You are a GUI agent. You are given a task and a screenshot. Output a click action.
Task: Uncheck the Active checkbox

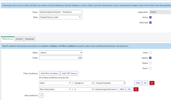point(150,17)
